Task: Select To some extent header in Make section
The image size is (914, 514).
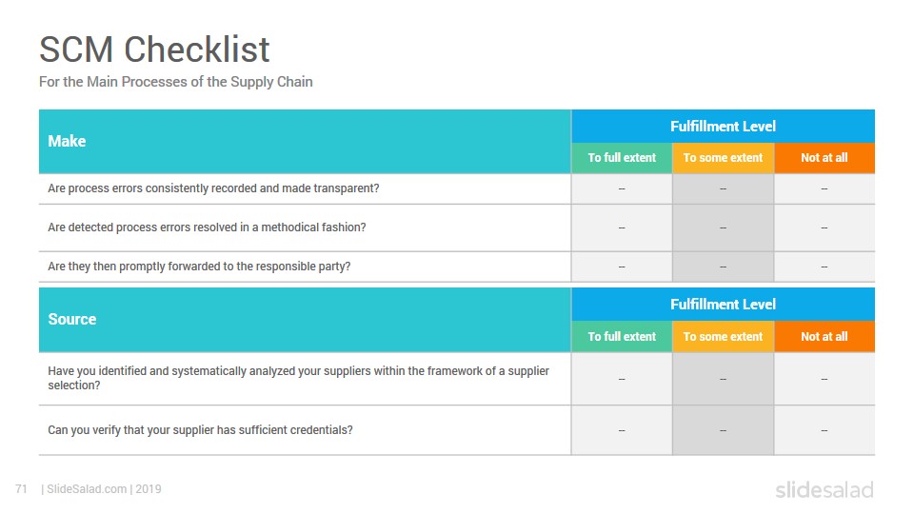Action: (723, 158)
